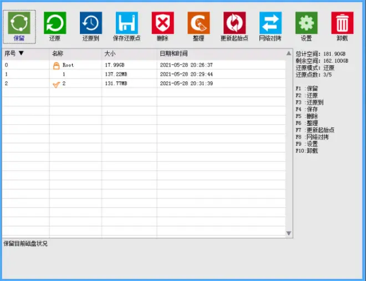Image resolution: width=366 pixels, height=281 pixels.
Task: Click the status text 保留目前磁盘状况
Action: 26,244
